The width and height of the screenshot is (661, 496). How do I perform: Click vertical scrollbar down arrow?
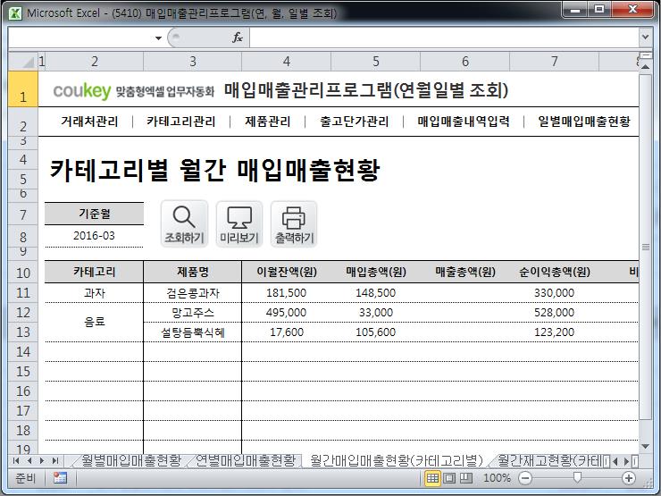coord(645,446)
